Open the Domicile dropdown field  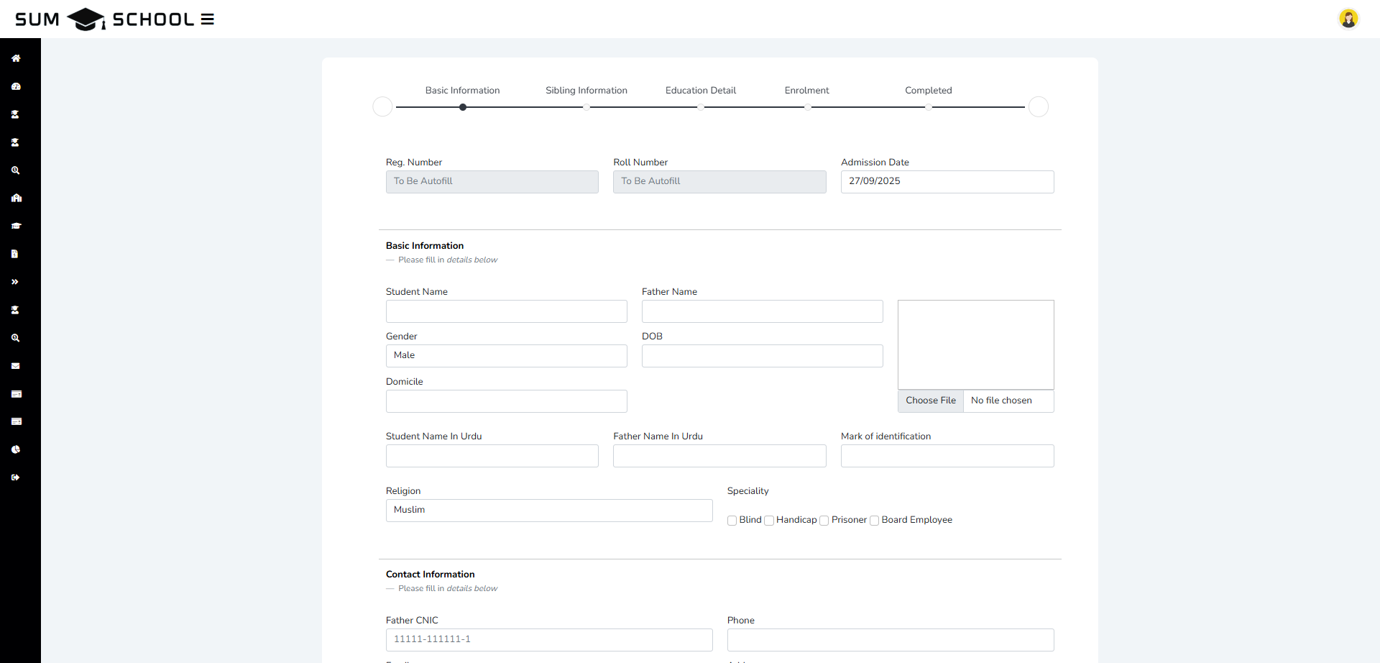506,401
